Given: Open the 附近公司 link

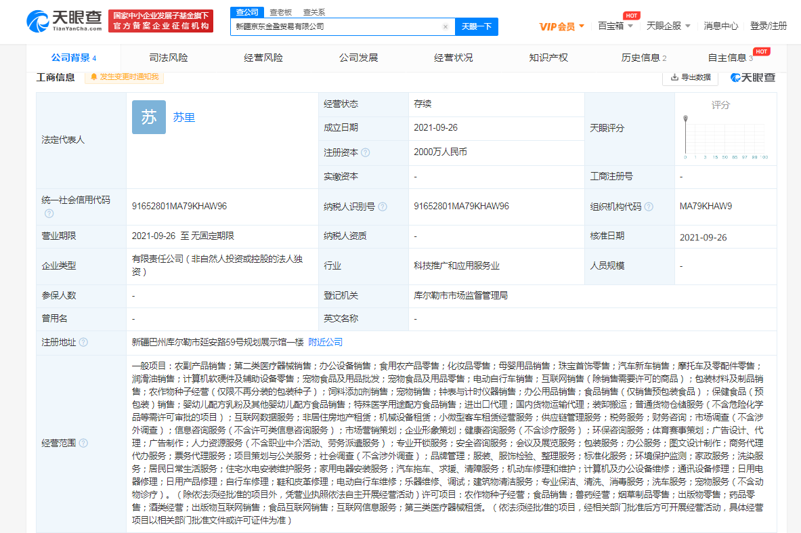Looking at the screenshot, I should [326, 343].
